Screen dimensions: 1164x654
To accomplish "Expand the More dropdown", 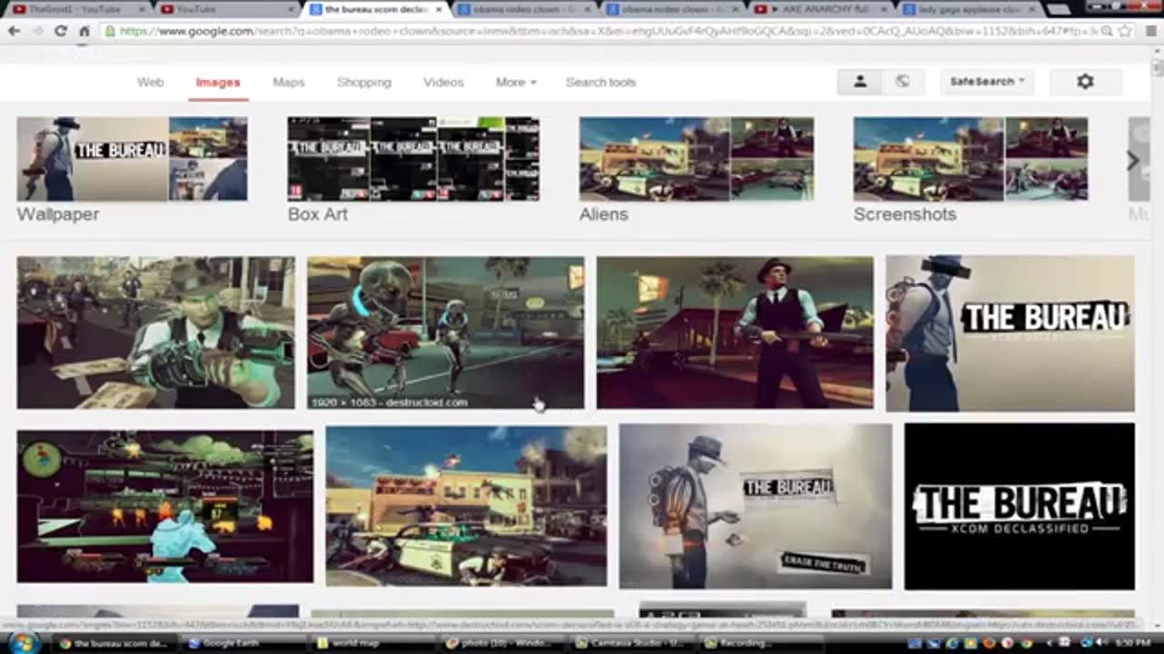I will tap(516, 82).
